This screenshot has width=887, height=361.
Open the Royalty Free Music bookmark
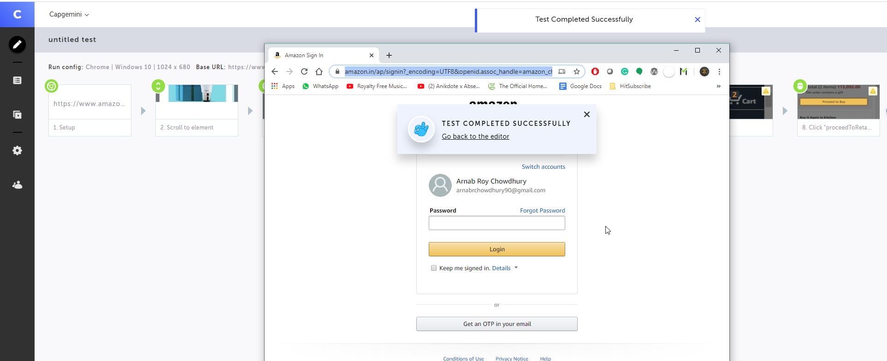[x=377, y=86]
